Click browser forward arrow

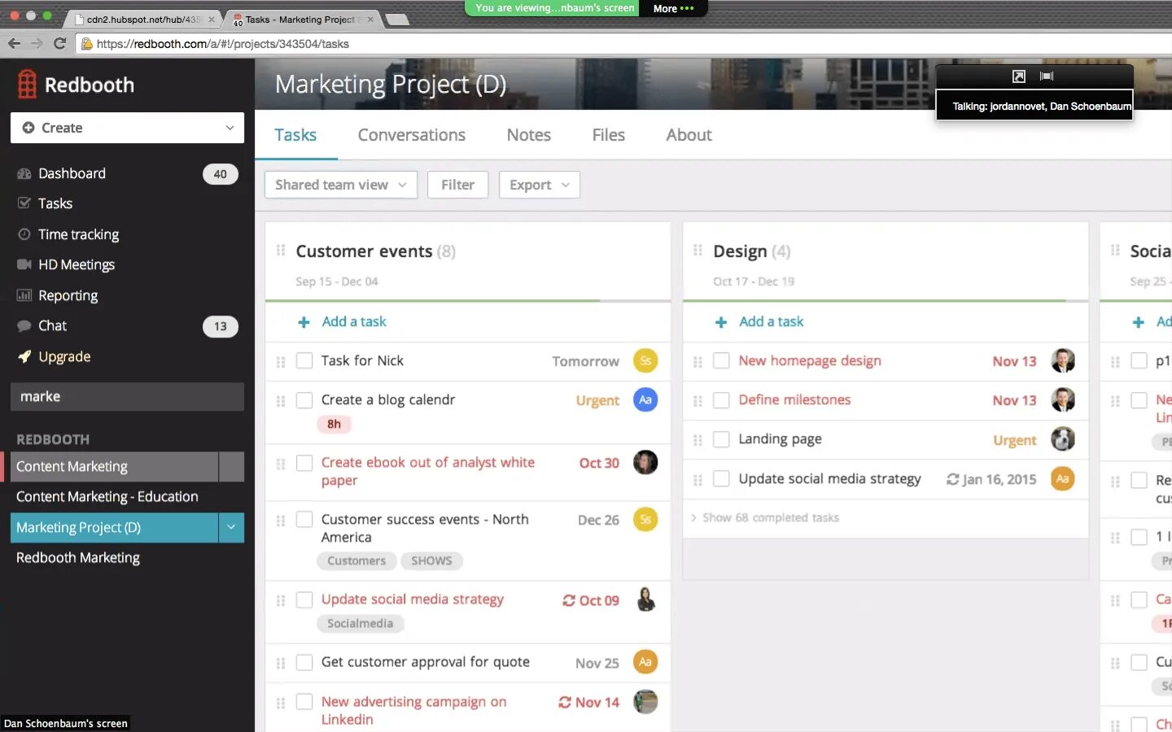[37, 43]
